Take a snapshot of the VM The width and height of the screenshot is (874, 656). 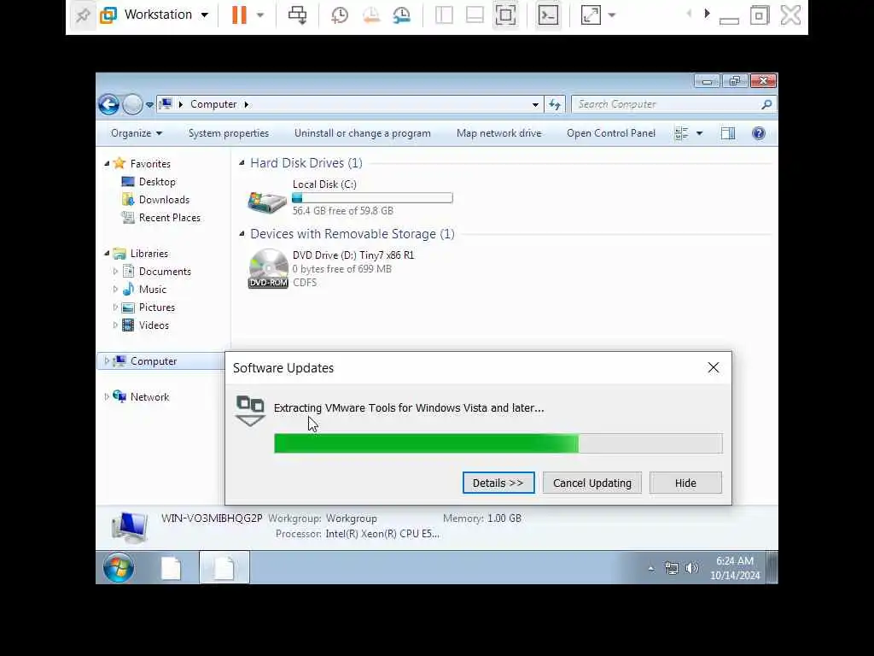tap(340, 15)
